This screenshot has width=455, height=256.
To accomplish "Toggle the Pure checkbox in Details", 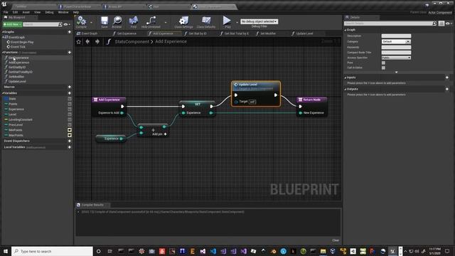I will click(383, 63).
